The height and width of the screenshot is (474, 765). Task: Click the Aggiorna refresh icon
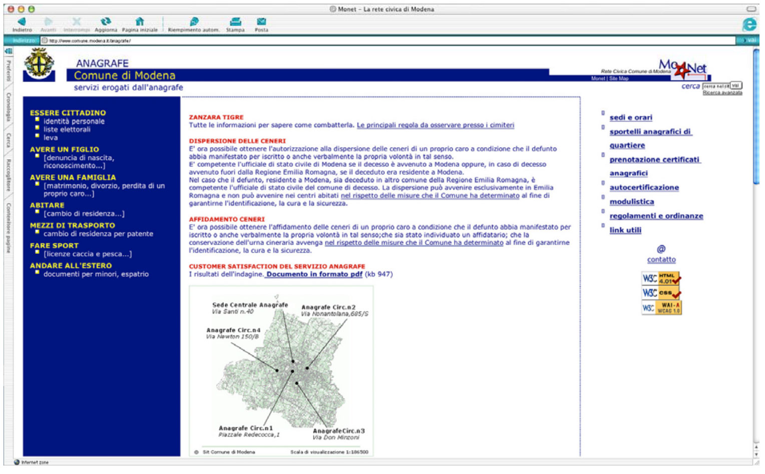pyautogui.click(x=106, y=22)
